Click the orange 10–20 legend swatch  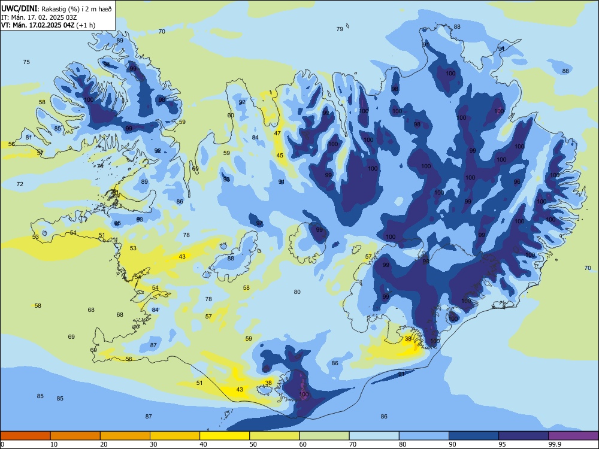pos(75,436)
